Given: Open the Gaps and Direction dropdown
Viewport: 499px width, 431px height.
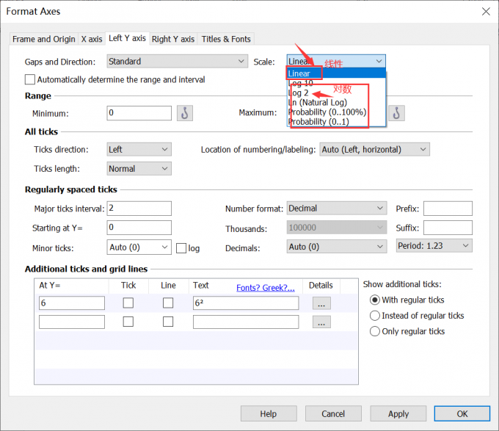Looking at the screenshot, I should point(177,62).
